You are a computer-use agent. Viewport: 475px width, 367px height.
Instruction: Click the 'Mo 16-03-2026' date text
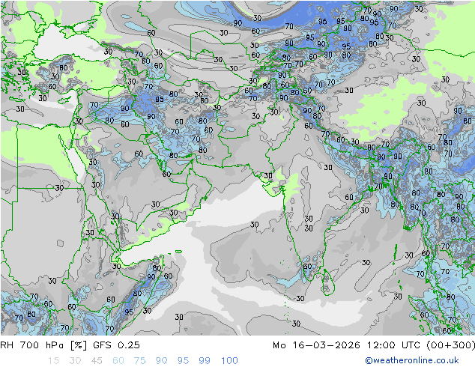click(317, 345)
